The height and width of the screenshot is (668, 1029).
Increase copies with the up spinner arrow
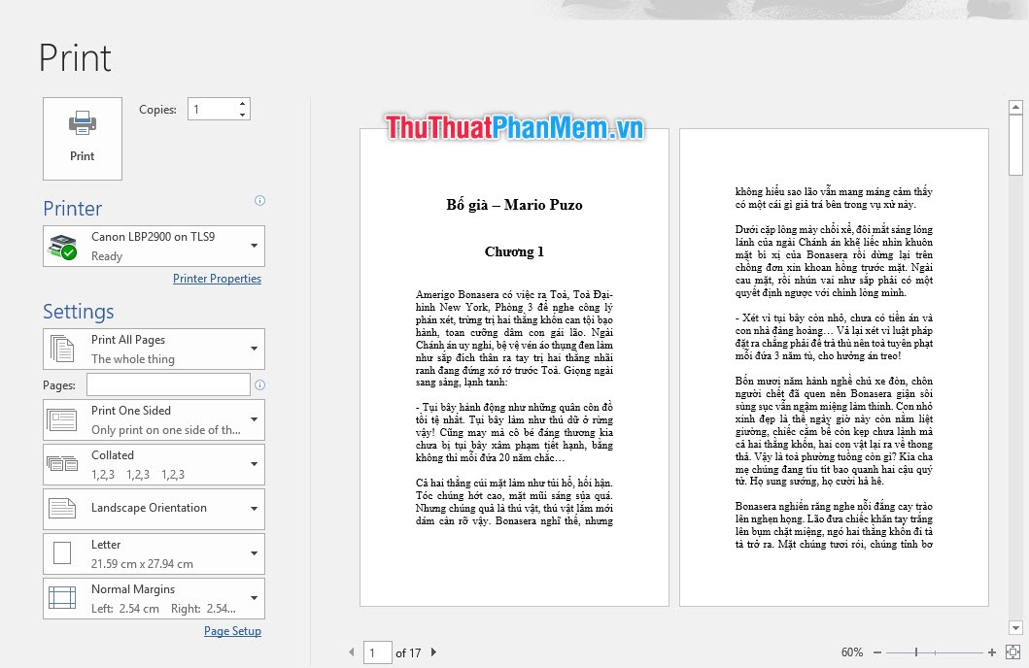pyautogui.click(x=242, y=103)
